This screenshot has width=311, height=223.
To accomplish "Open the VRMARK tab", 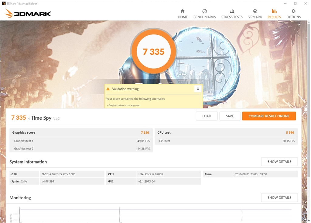I will pyautogui.click(x=255, y=14).
